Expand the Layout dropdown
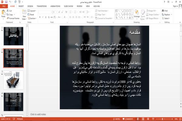The image size is (182, 121). [32, 11]
